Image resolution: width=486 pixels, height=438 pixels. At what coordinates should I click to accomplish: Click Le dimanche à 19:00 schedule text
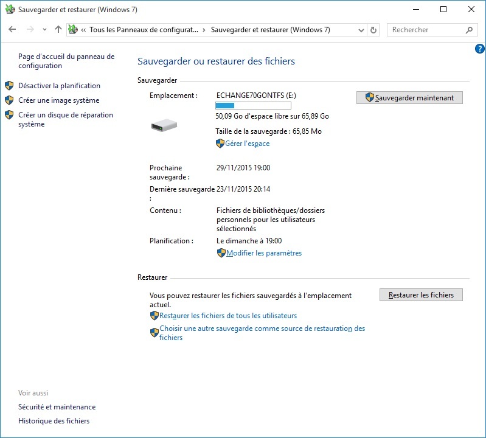[x=249, y=241]
